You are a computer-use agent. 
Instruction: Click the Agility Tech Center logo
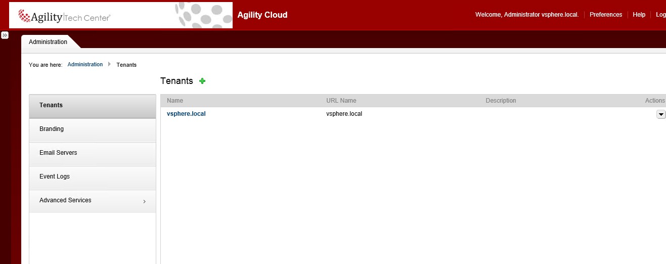[x=65, y=17]
